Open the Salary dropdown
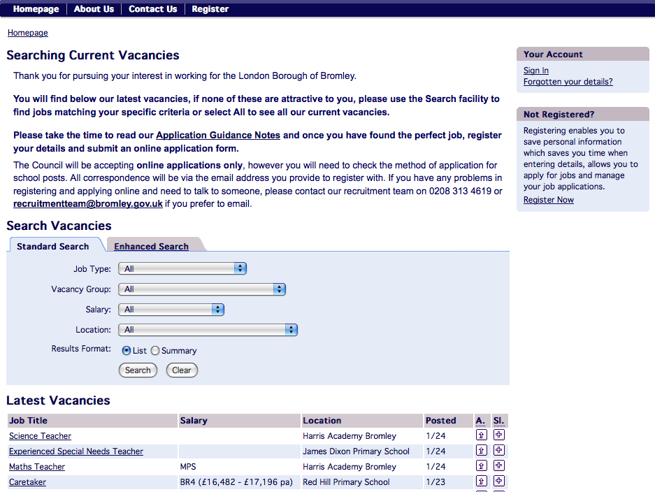655x492 pixels. click(x=171, y=309)
